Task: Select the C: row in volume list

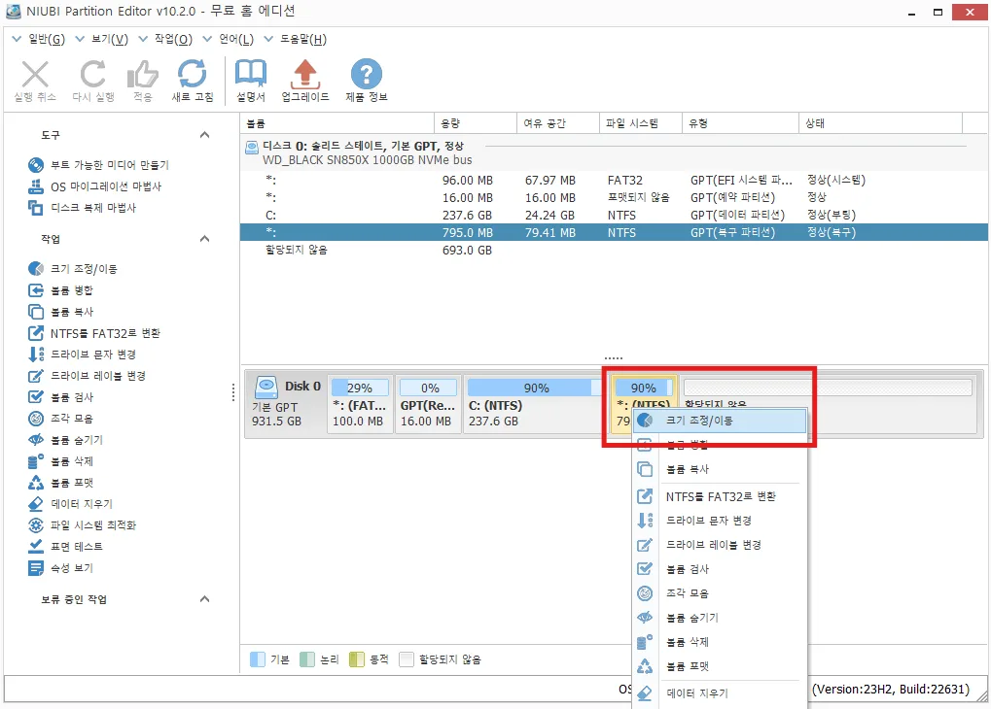Action: point(614,216)
